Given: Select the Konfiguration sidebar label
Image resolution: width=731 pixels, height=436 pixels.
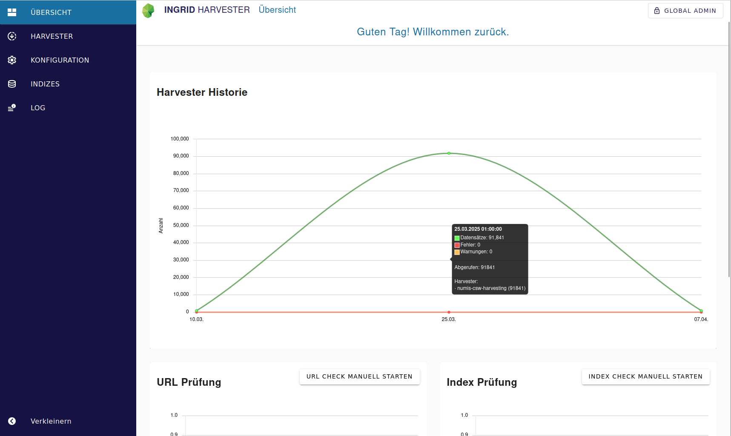Looking at the screenshot, I should [60, 60].
